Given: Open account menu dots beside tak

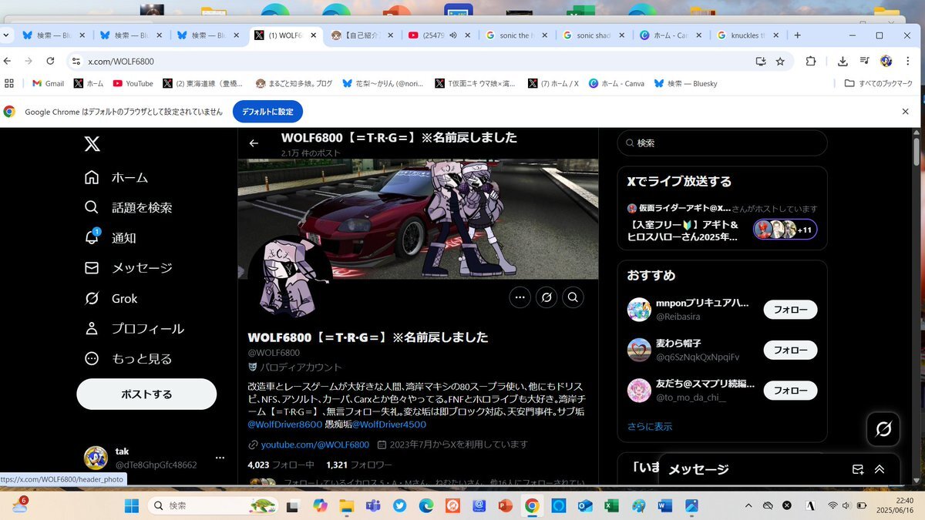Looking at the screenshot, I should coord(220,458).
